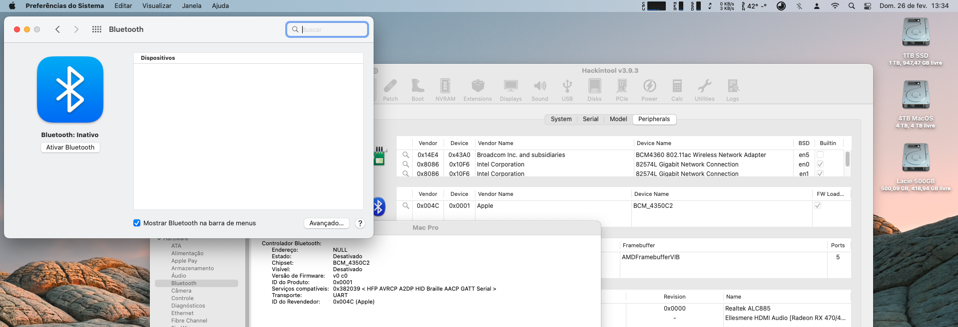Switch to the System tab in Hackintool
958x327 pixels.
tap(561, 119)
